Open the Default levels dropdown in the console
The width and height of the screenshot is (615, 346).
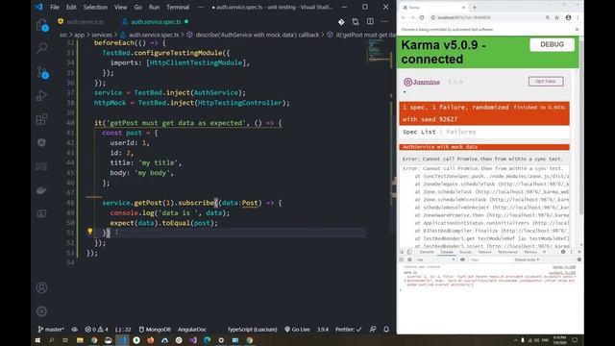tap(527, 259)
